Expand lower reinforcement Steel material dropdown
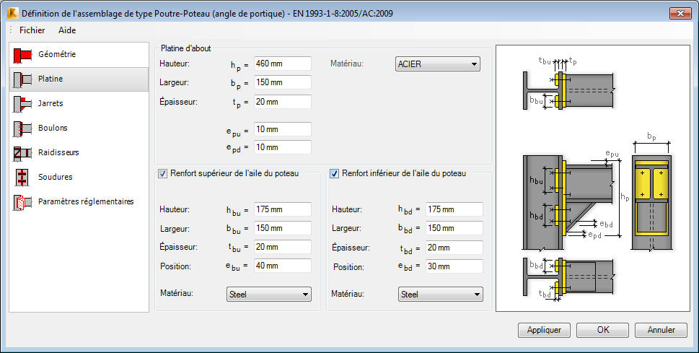699x353 pixels. click(x=441, y=294)
